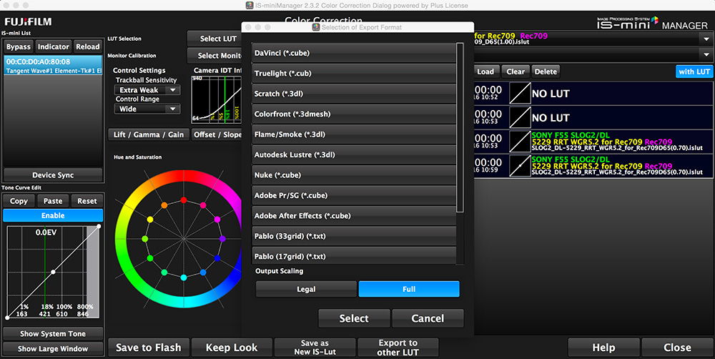
Task: Click the curve thumbnail beside the first SONY F55 SLOG2/DL entry
Action: pos(520,141)
